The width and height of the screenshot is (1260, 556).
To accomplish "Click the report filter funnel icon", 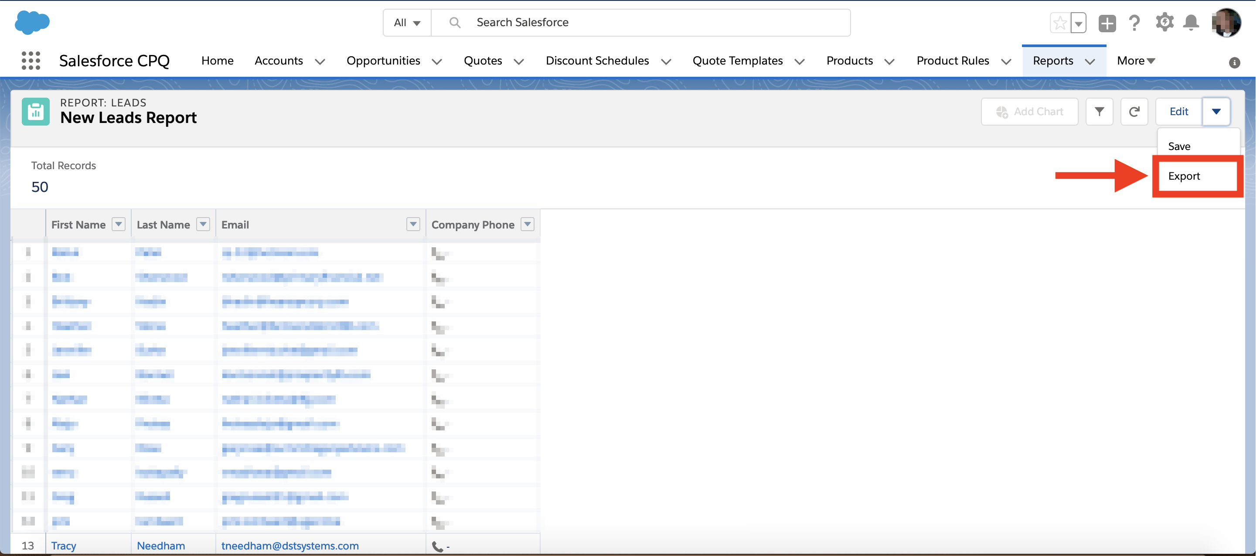I will coord(1099,112).
